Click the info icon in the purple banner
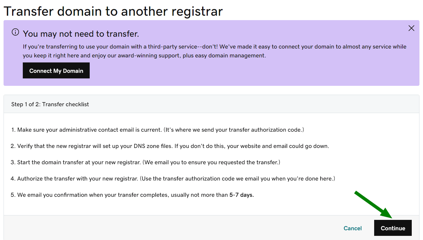The height and width of the screenshot is (240, 423). point(15,32)
